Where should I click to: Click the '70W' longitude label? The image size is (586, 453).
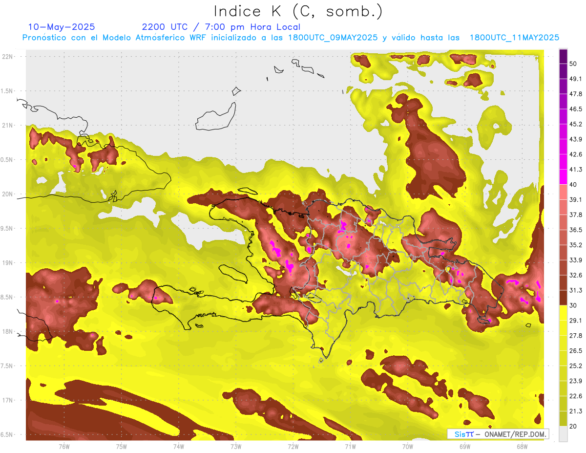click(x=407, y=446)
